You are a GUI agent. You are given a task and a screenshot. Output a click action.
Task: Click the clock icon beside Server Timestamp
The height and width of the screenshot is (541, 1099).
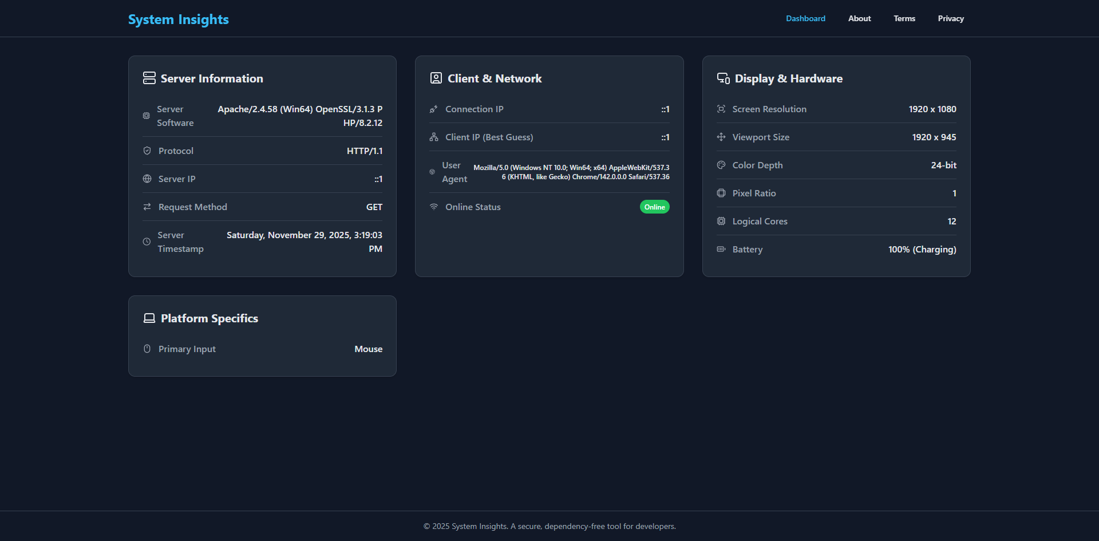click(x=147, y=242)
